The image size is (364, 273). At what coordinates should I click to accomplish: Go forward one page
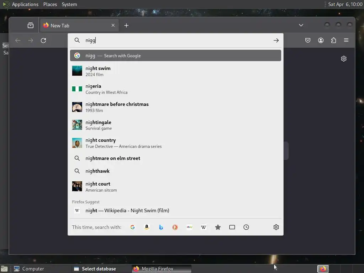pyautogui.click(x=31, y=41)
